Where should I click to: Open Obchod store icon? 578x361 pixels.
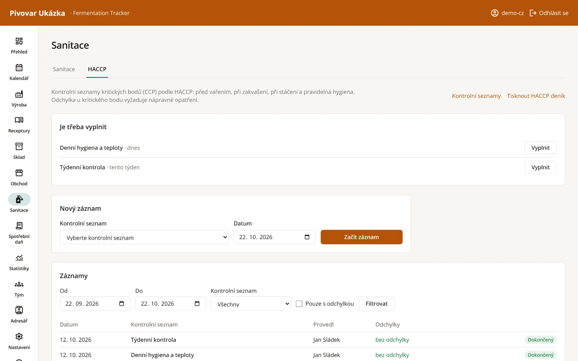[19, 173]
